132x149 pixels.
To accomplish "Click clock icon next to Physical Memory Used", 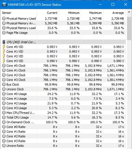I will click(x=4, y=19).
